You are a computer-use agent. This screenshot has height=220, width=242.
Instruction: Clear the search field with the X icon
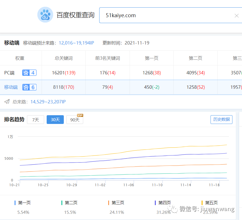236,15
